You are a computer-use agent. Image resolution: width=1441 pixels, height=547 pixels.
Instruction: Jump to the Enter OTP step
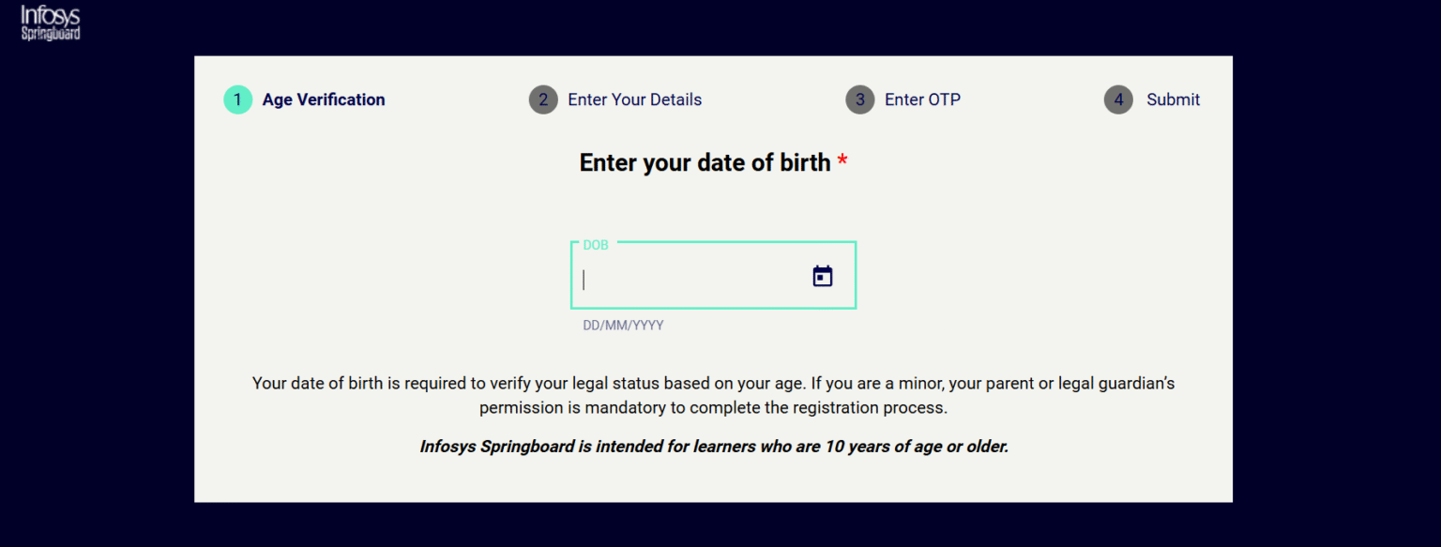pos(922,99)
